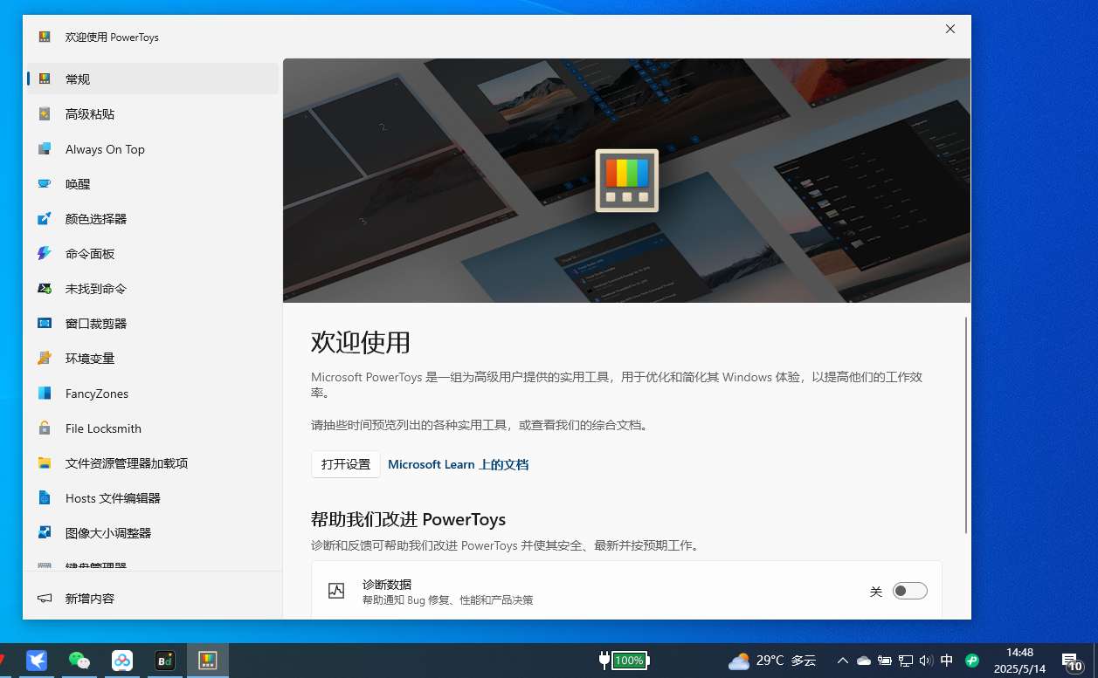Click the 窗口裁剪器 icon in sidebar
This screenshot has width=1098, height=678.
tap(45, 324)
